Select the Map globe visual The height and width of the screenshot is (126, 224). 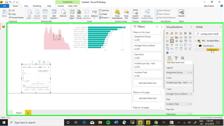pyautogui.click(x=190, y=41)
